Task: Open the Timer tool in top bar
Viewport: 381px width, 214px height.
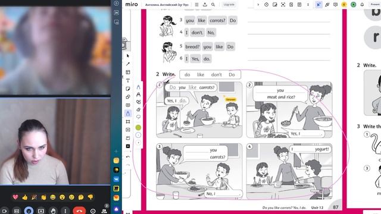Action: tap(266, 4)
